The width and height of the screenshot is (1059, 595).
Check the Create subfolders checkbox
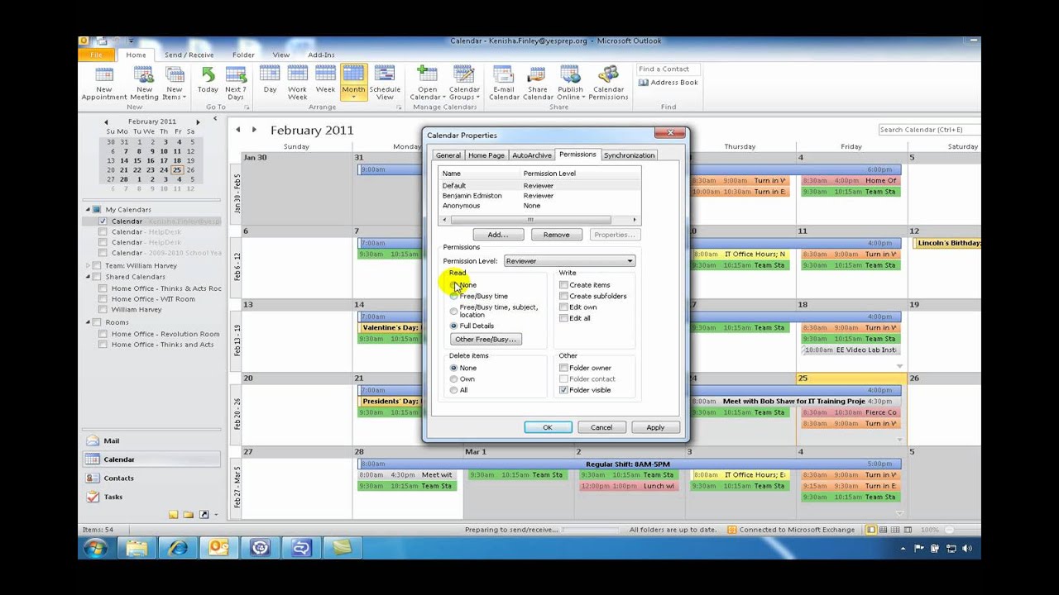click(563, 296)
